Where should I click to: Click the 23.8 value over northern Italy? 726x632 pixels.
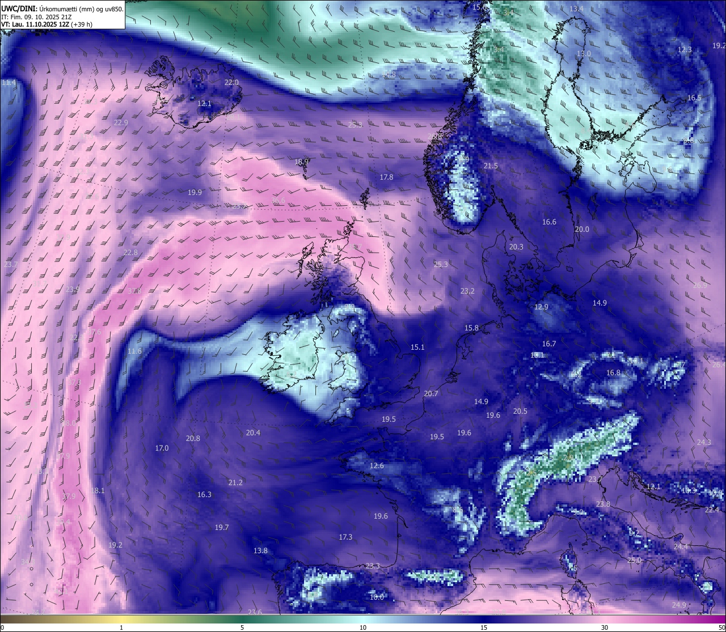(x=603, y=504)
